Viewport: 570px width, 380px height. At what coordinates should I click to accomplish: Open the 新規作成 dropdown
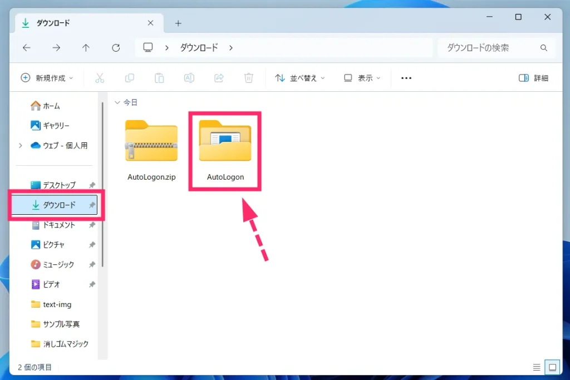[x=47, y=78]
